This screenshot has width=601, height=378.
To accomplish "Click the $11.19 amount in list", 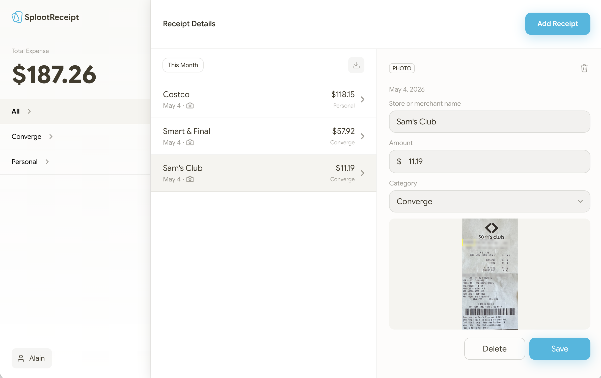I will tap(345, 168).
